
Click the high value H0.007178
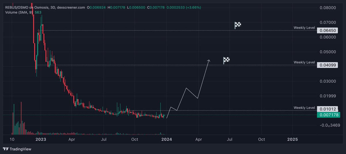(x=116, y=7)
